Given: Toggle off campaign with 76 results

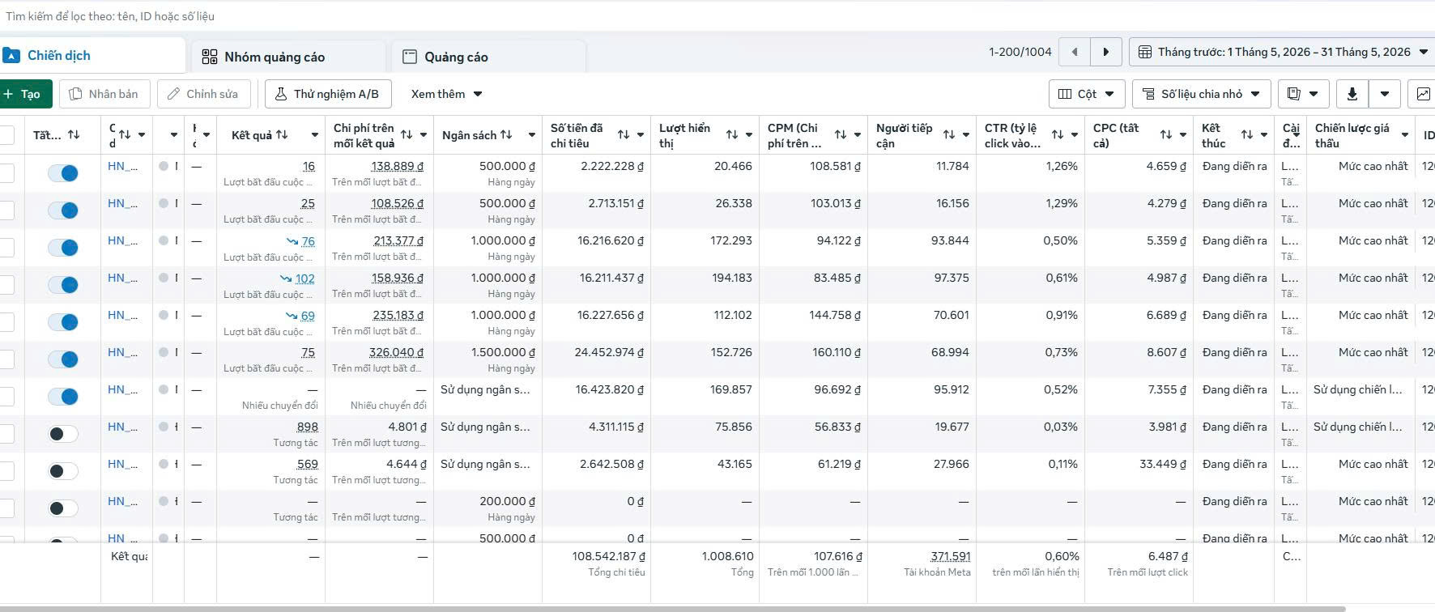Looking at the screenshot, I should coord(63,248).
